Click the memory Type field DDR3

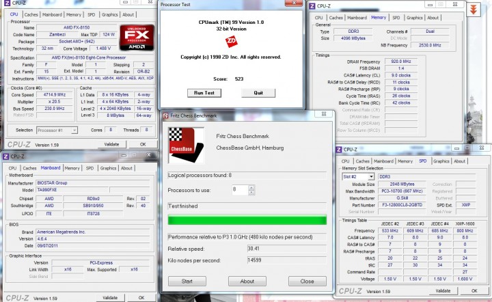353,31
